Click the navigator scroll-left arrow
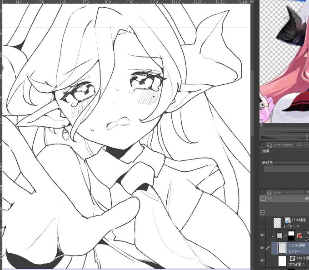The width and height of the screenshot is (309, 270). point(261,125)
